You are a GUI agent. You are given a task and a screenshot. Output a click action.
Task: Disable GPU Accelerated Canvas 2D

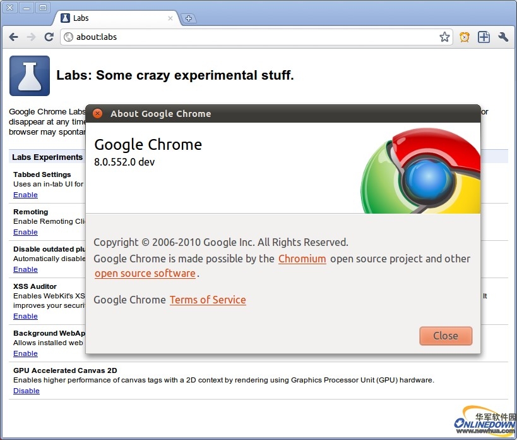[x=27, y=391]
